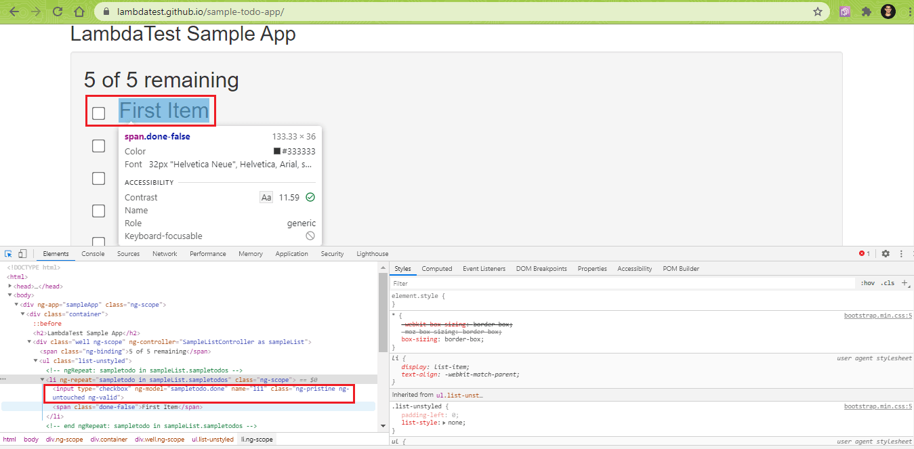The height and width of the screenshot is (449, 914).
Task: Tick the third todo checkbox
Action: pyautogui.click(x=99, y=178)
